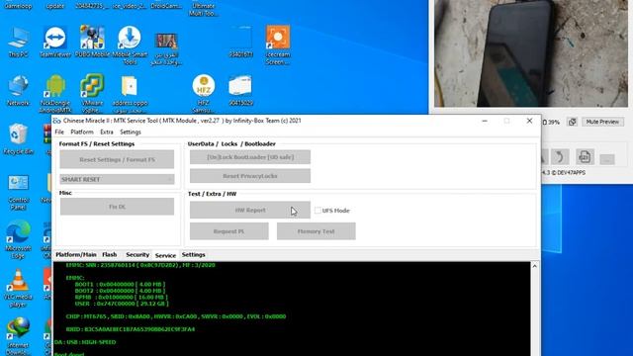Click Reset Settings / Format FS button
633x356 pixels.
click(117, 159)
